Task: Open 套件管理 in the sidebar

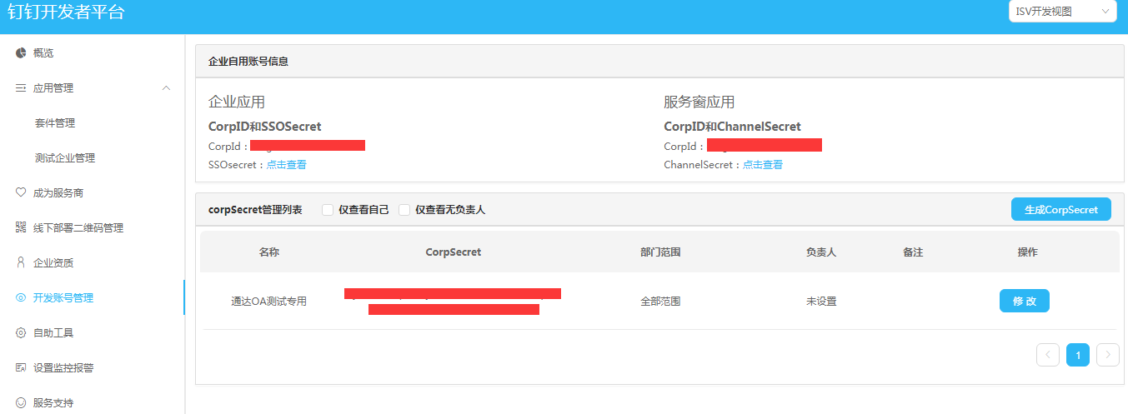Action: coord(55,123)
